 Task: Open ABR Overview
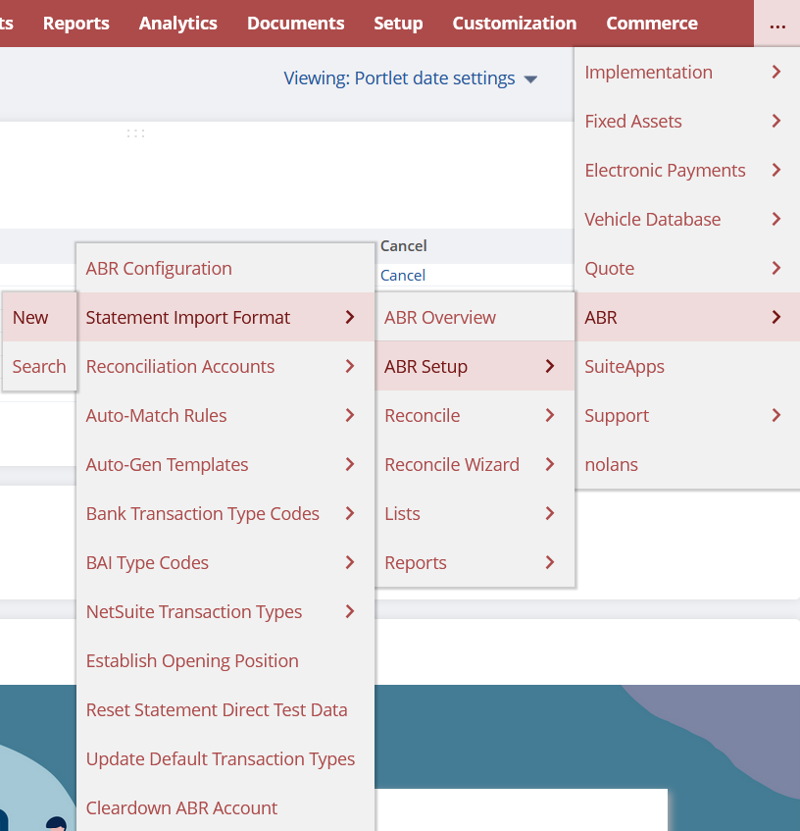(440, 317)
